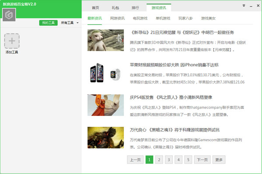Open the 风之旅人 statue thumbnail

tap(105, 105)
